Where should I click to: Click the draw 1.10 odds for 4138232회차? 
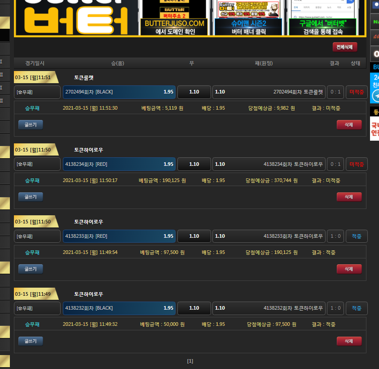[x=194, y=308]
